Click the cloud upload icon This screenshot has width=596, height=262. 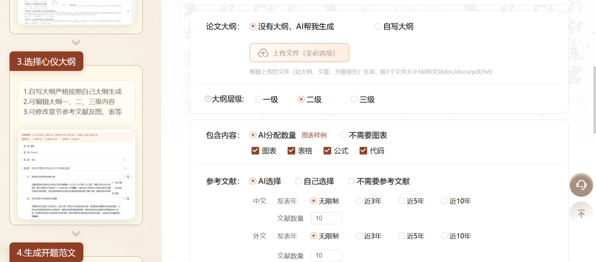coord(263,53)
